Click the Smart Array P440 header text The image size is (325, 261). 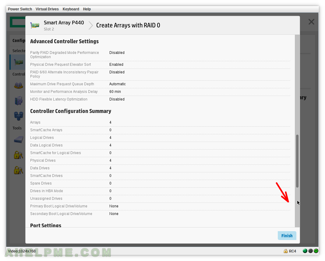click(64, 23)
